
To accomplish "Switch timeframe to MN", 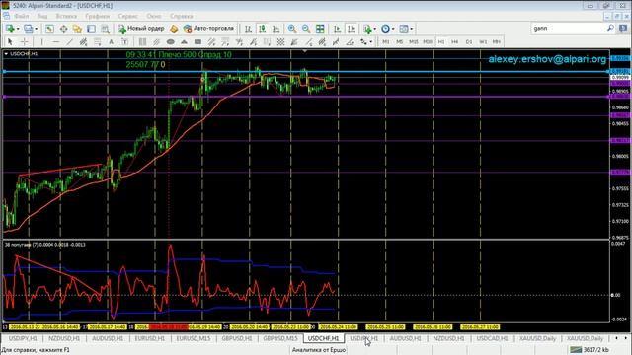I will click(x=497, y=41).
